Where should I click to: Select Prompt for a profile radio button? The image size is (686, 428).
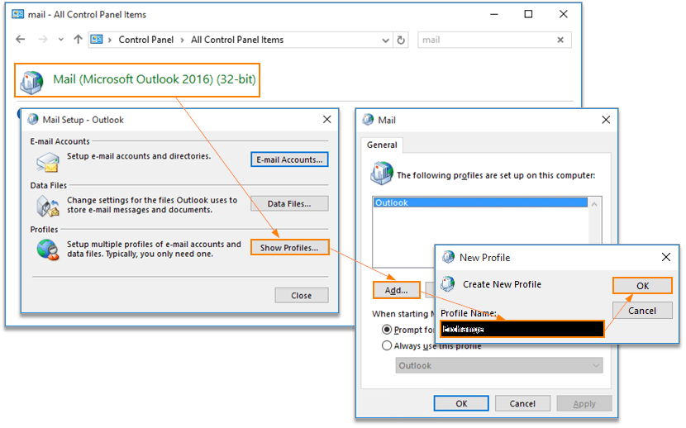coord(387,329)
